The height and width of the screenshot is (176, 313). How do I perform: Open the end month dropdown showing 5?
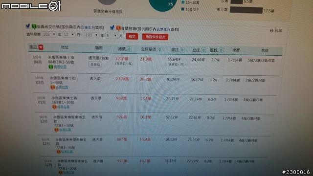click(x=112, y=36)
